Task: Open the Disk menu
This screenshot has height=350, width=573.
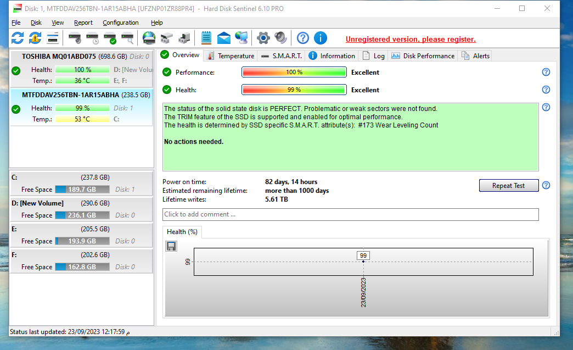Action: click(x=36, y=23)
